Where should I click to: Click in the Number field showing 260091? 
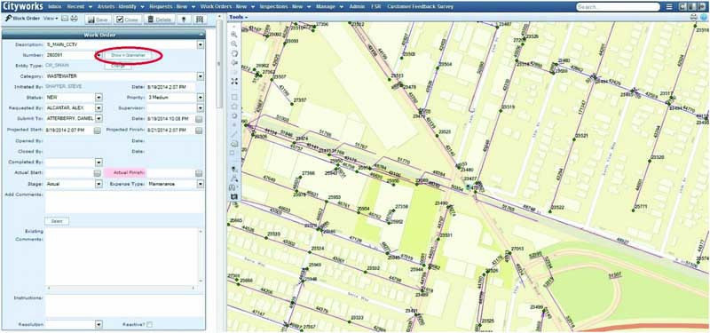[70, 55]
